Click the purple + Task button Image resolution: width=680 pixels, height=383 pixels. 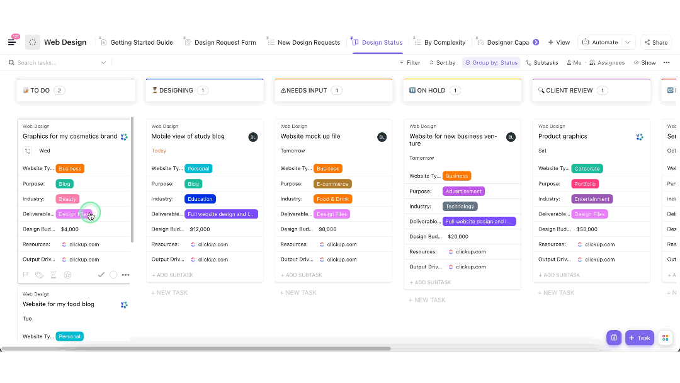click(x=640, y=338)
